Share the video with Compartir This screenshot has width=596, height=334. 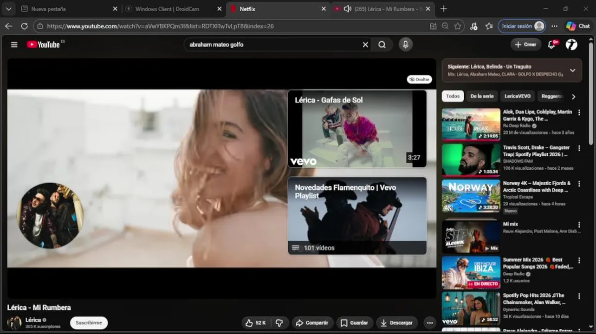(x=312, y=323)
